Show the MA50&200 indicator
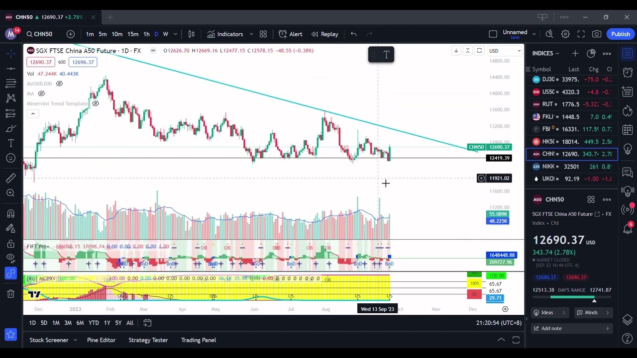Screen dimensions: 637x358 pos(59,84)
